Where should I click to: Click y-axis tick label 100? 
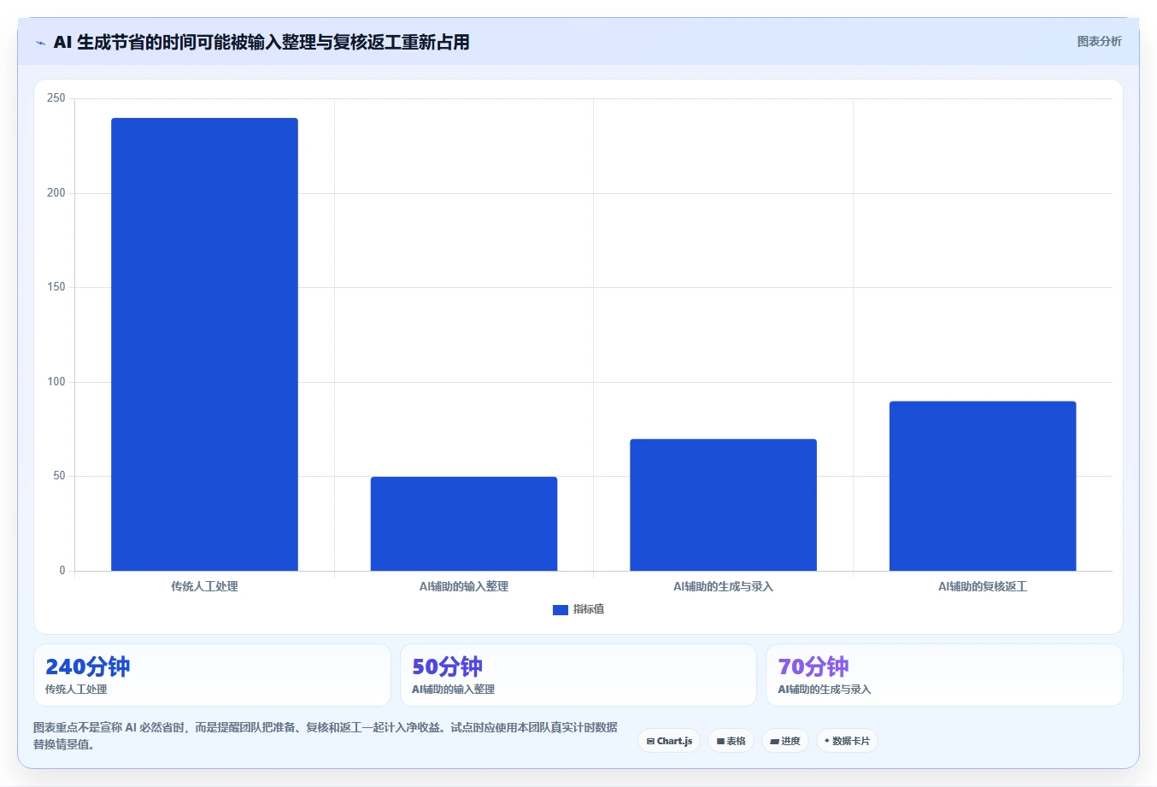[56, 382]
